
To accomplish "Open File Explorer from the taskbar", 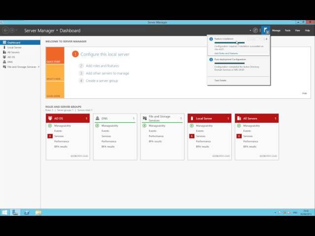I will pos(38,212).
